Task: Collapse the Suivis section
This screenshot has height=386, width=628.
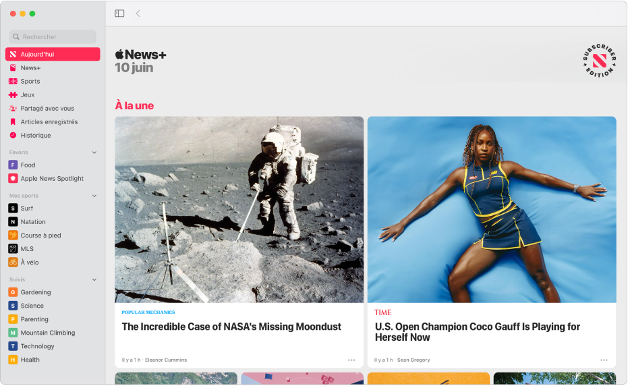Action: pos(94,280)
